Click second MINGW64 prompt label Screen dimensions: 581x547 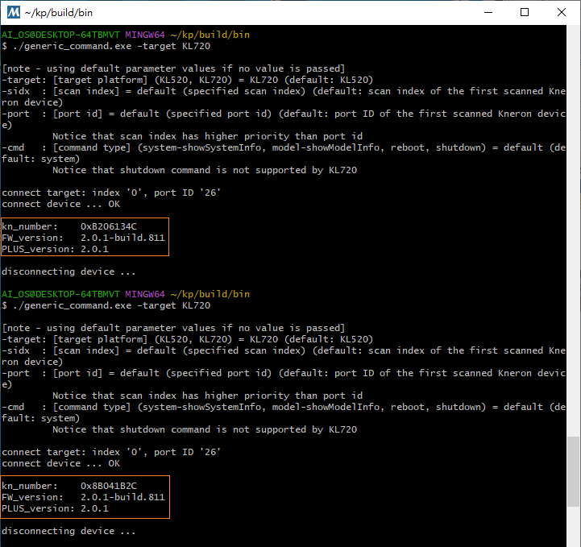[145, 294]
